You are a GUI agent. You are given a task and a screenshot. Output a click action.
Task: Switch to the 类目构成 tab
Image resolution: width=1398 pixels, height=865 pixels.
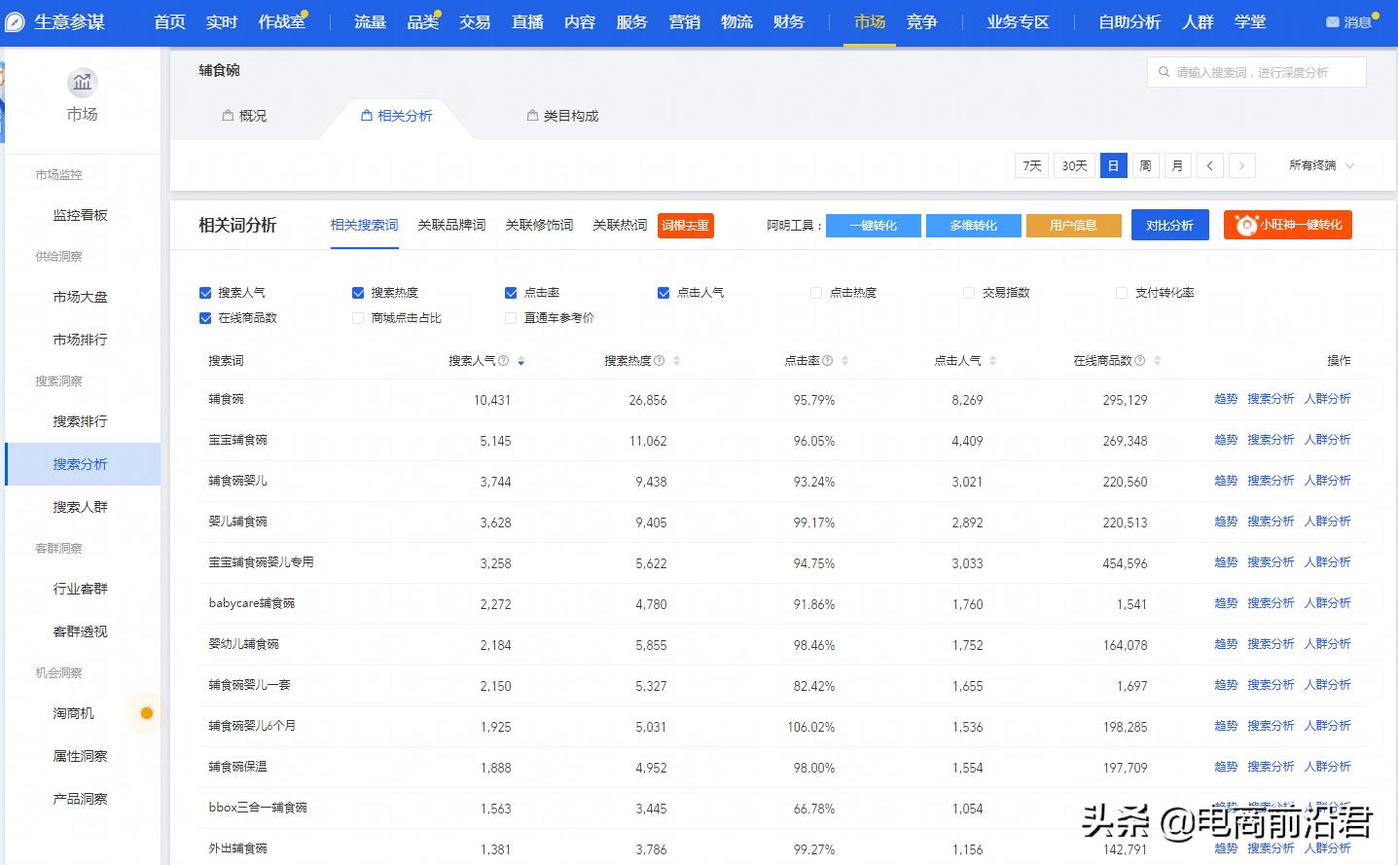[x=562, y=115]
